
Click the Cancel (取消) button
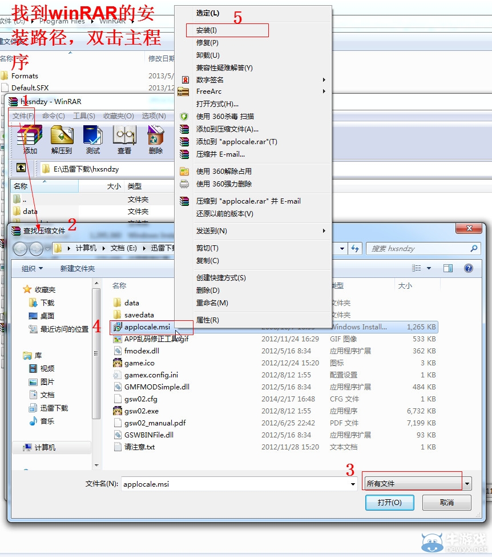[447, 502]
